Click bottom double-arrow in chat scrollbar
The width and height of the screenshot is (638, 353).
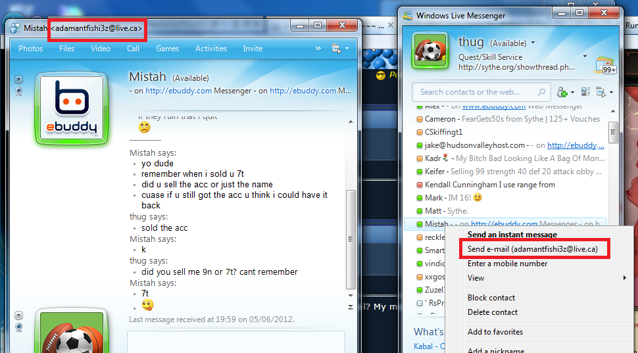coord(351,307)
